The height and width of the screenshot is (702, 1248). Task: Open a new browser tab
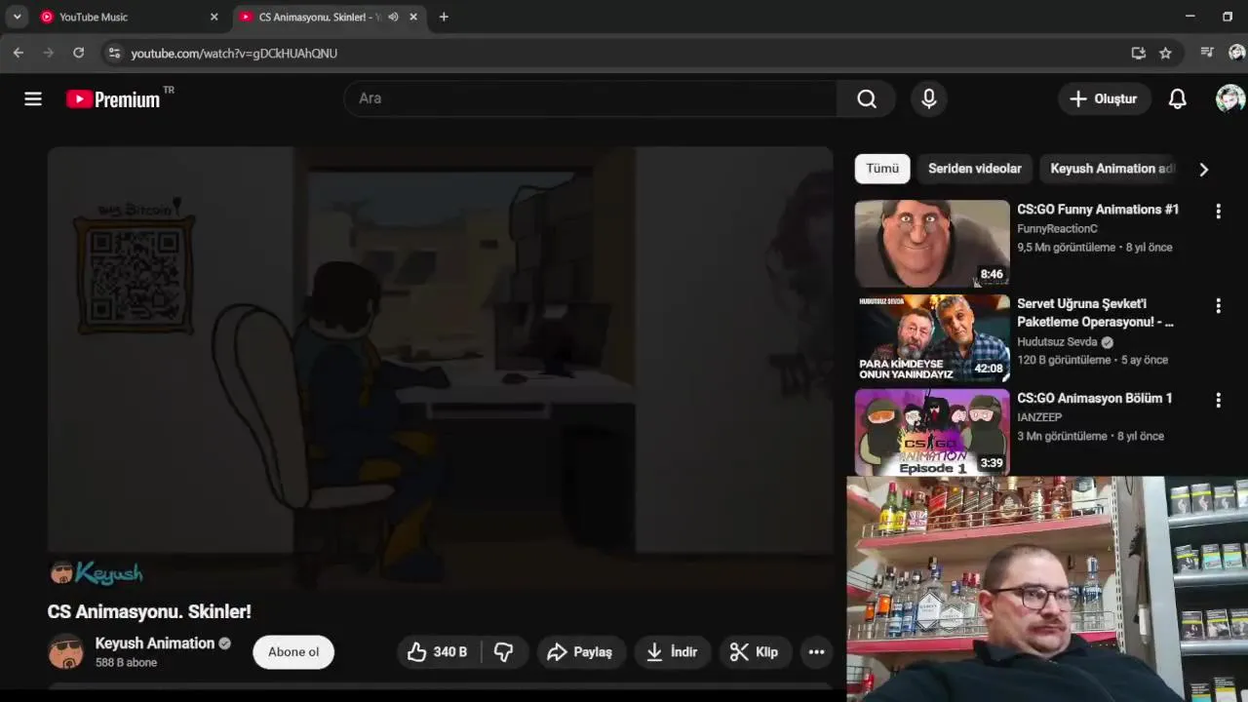(x=444, y=17)
